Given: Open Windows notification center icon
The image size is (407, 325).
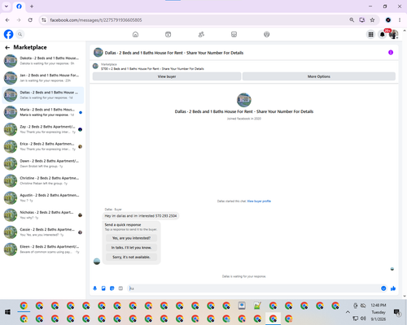Looking at the screenshot, I should pos(396,312).
